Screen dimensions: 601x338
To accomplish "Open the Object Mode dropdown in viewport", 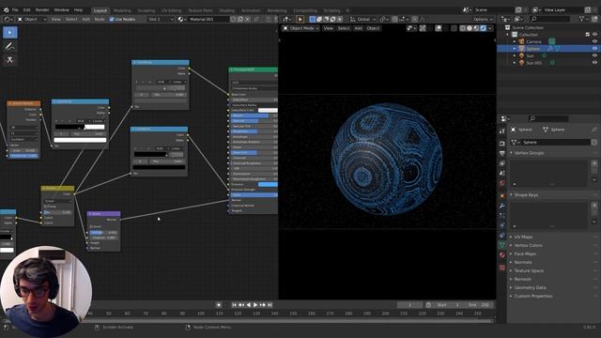I will [301, 28].
